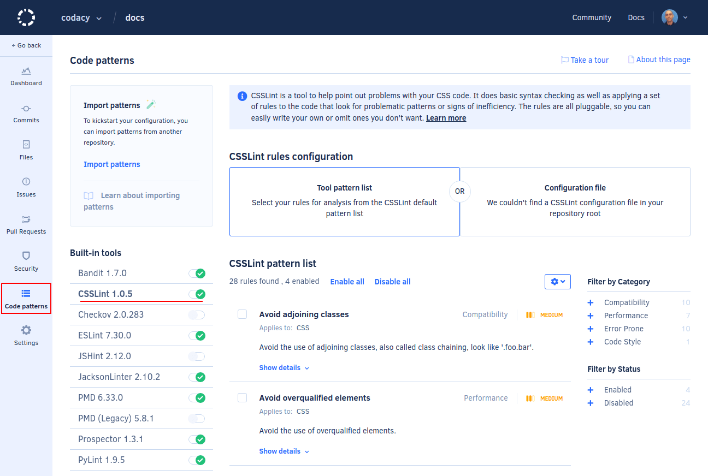Click the Codacy logo icon

coord(26,17)
